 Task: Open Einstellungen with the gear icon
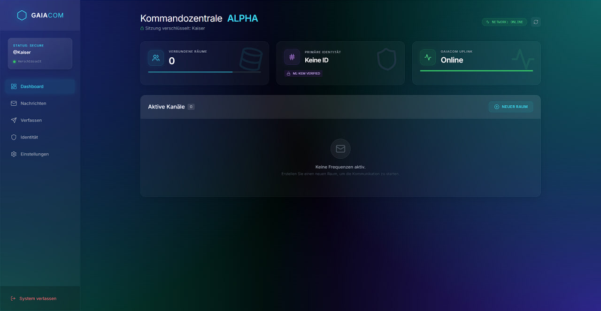pyautogui.click(x=15, y=154)
